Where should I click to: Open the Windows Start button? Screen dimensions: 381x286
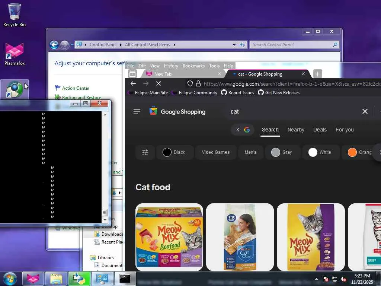click(x=10, y=279)
